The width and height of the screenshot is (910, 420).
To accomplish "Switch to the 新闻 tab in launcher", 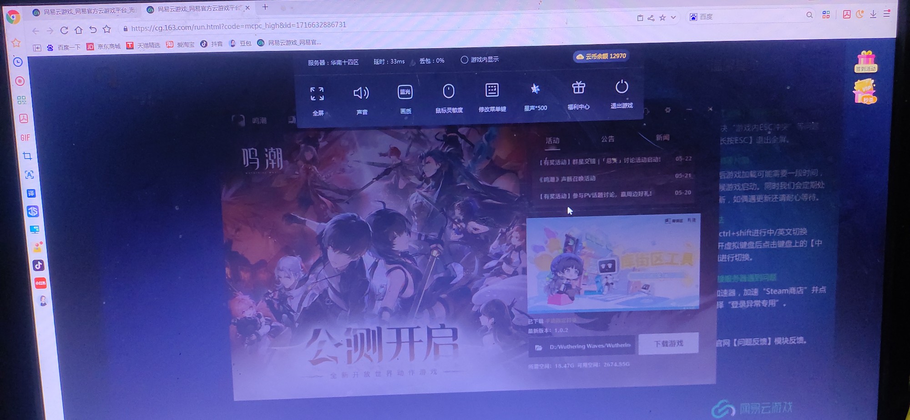I will pos(662,137).
